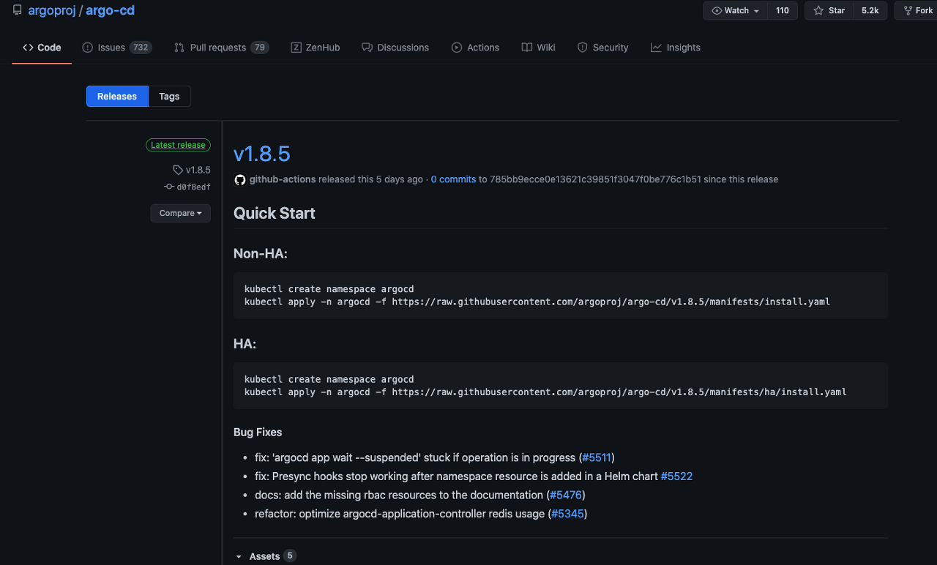
Task: Click the Assets count badge 5
Action: coord(290,555)
